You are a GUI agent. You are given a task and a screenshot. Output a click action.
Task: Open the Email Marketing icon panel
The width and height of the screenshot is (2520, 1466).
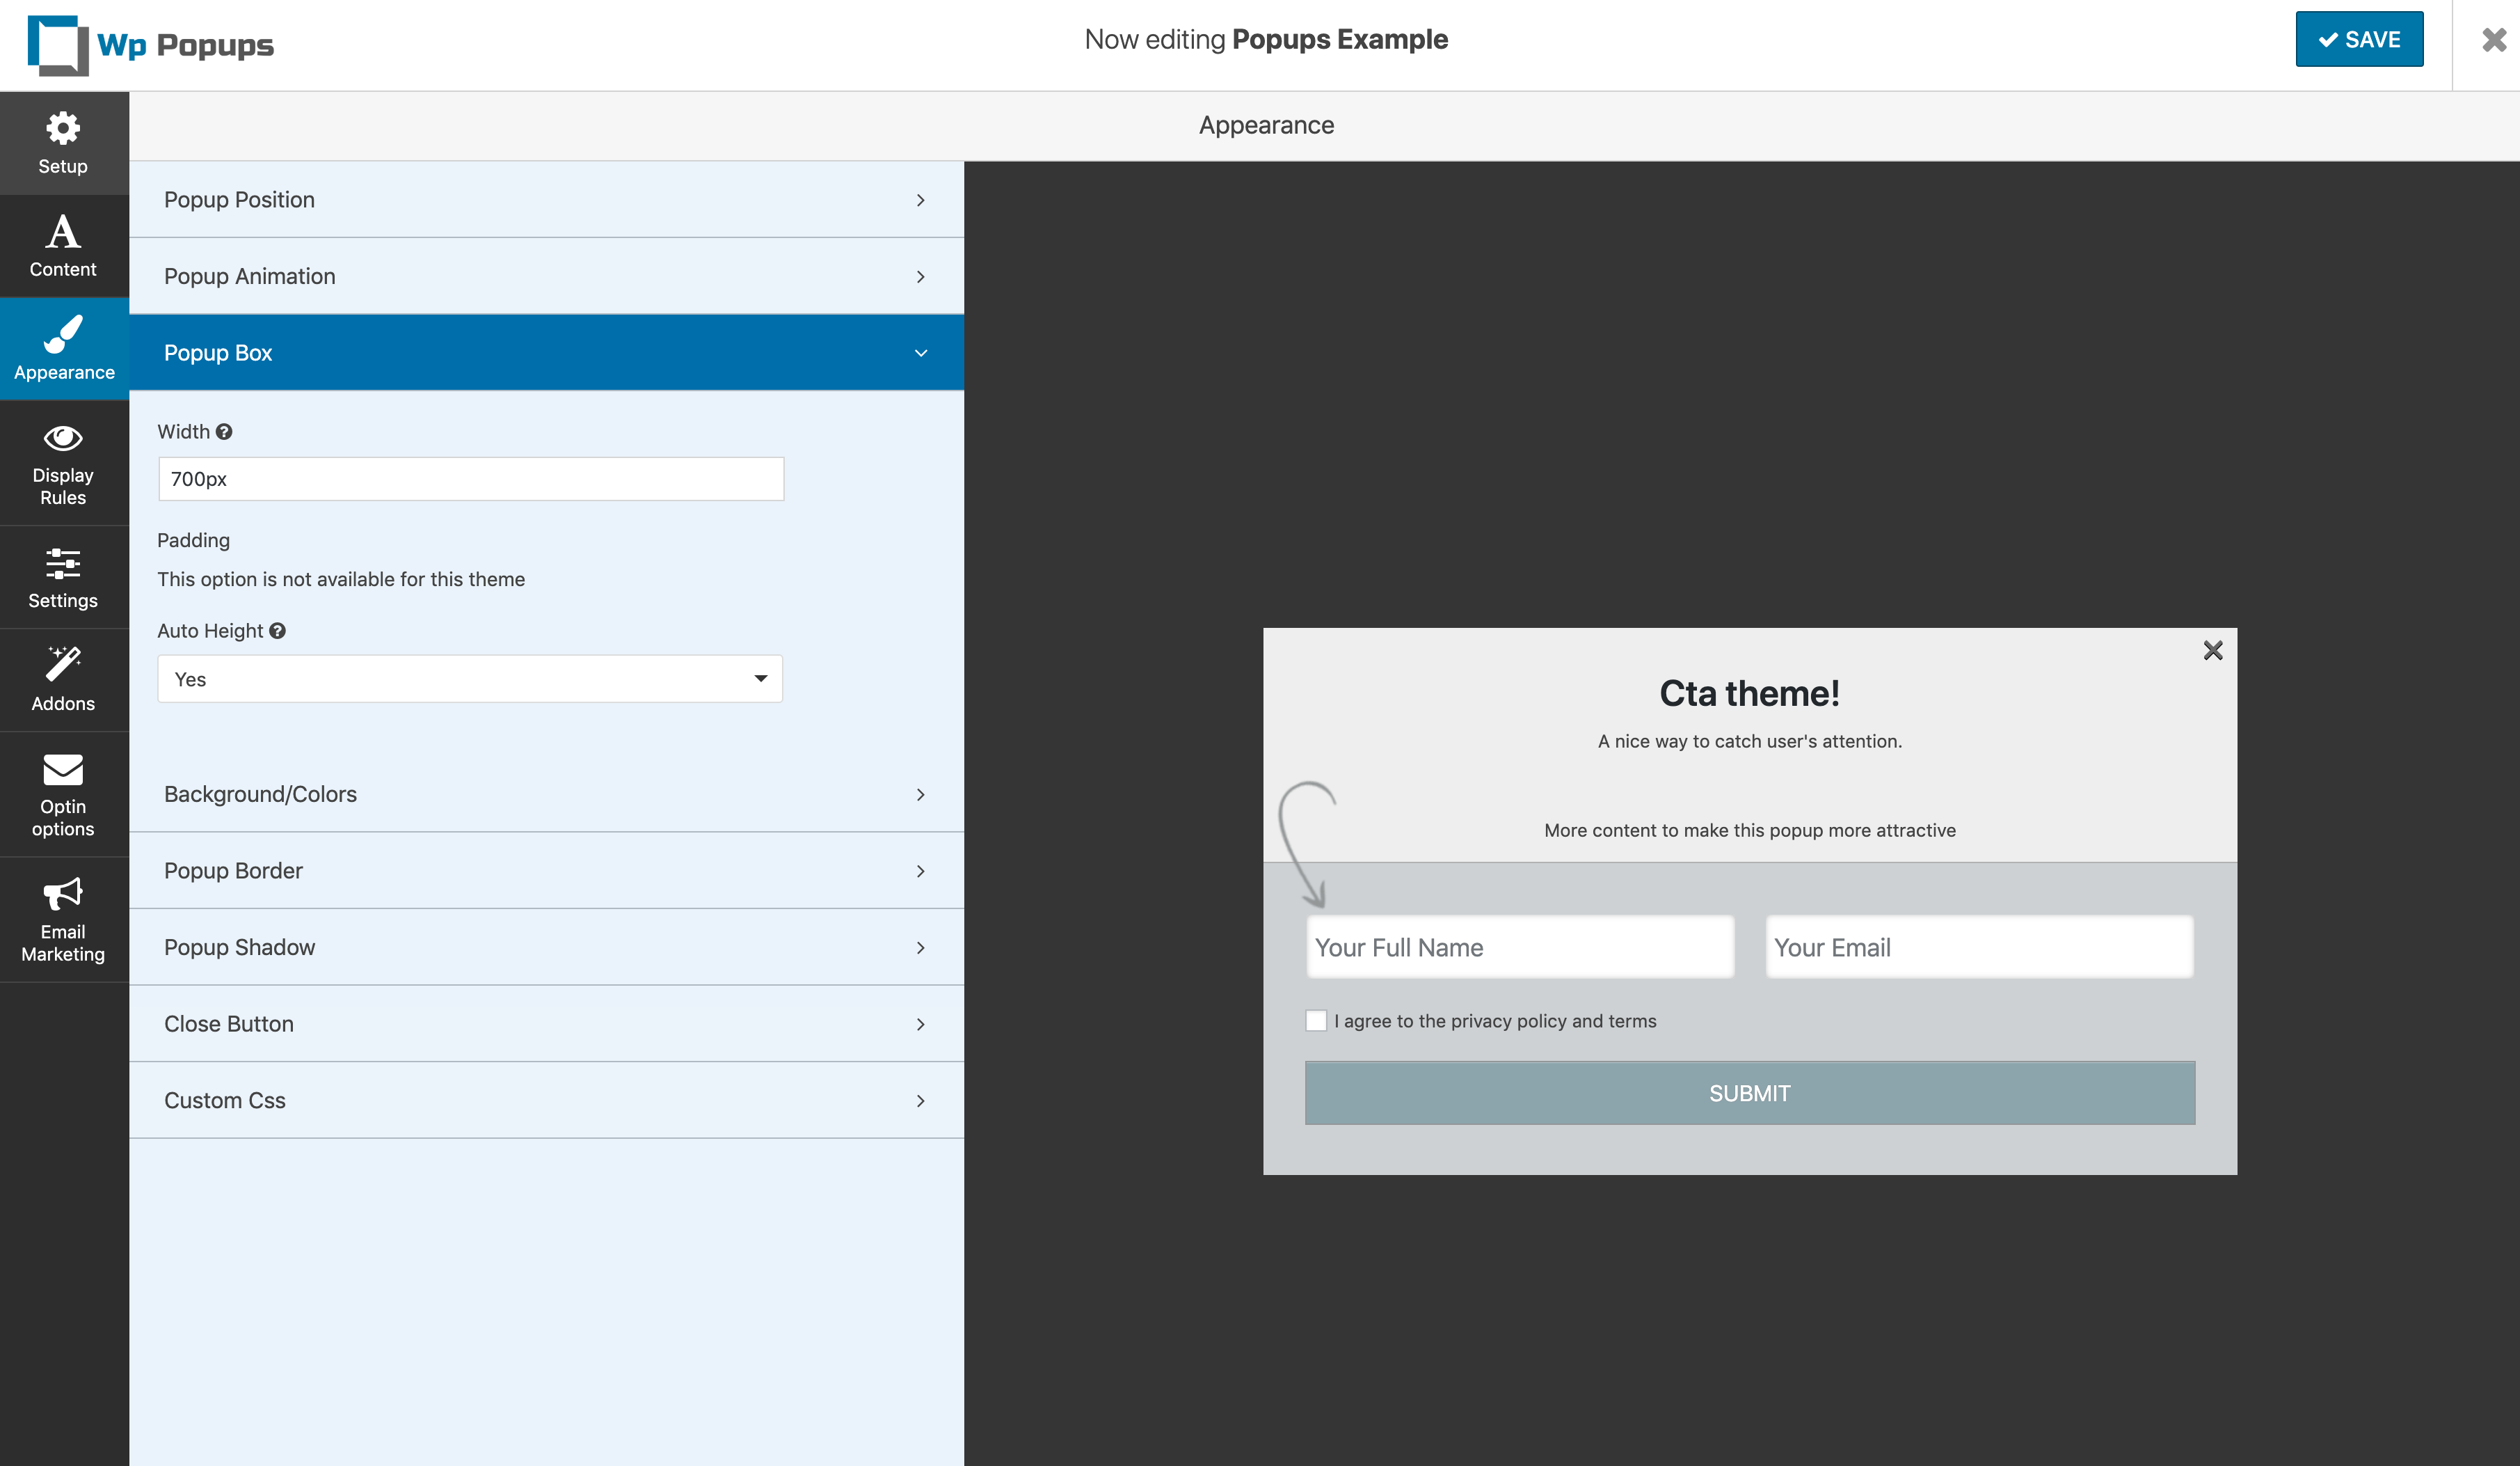pyautogui.click(x=63, y=916)
